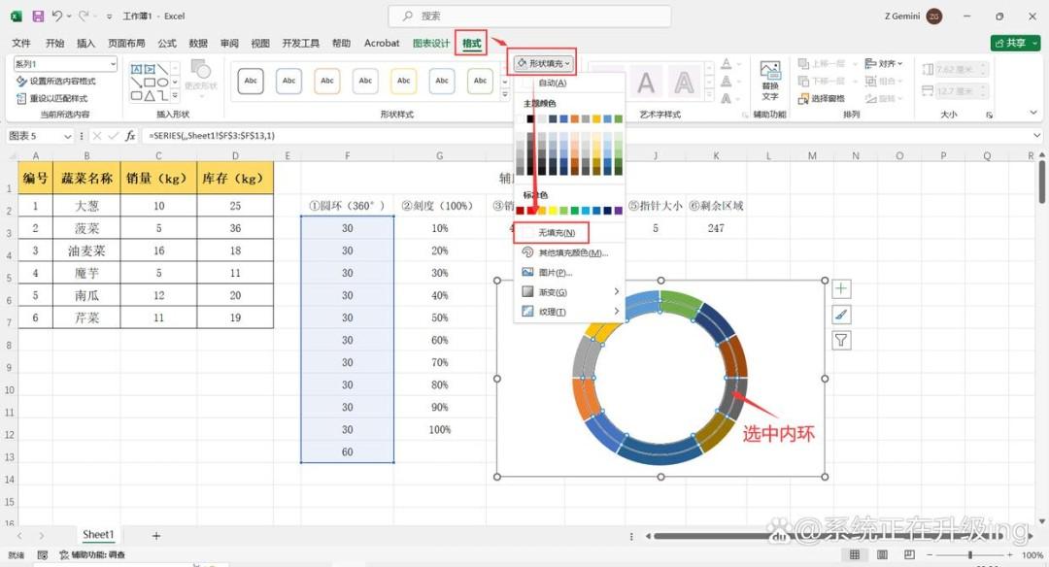Apply the orange-outlined Abc shape style
This screenshot has height=567, width=1049.
(327, 81)
